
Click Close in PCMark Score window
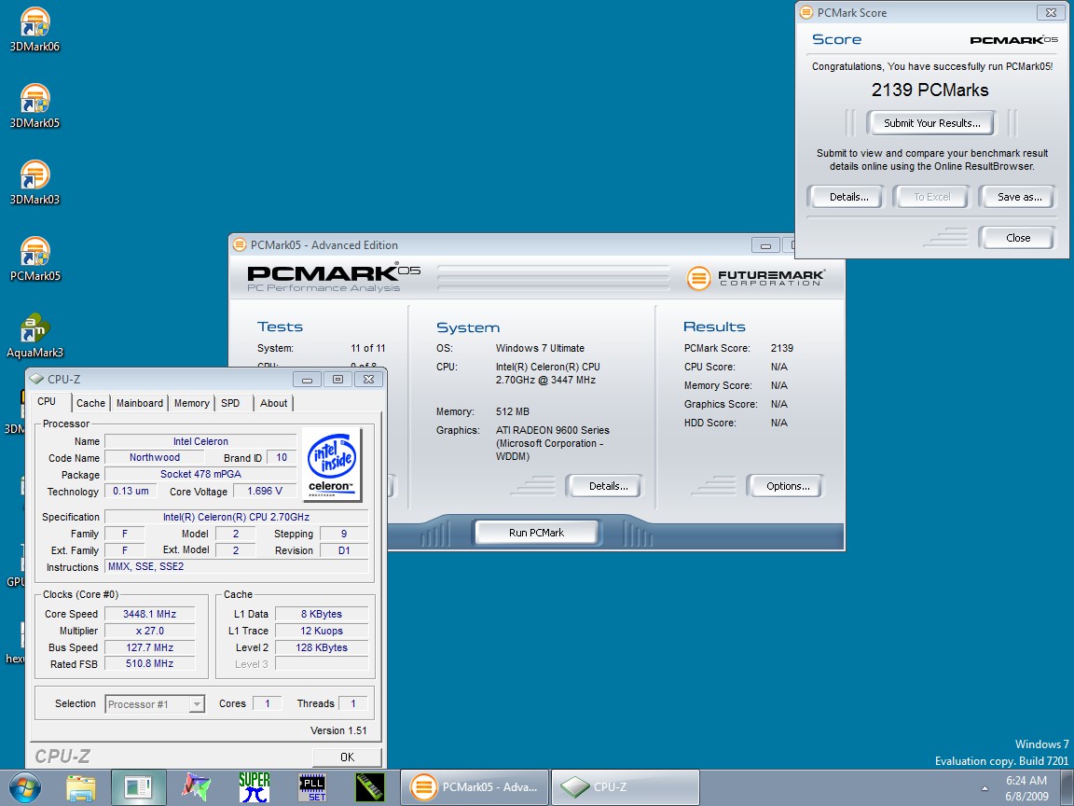1018,238
